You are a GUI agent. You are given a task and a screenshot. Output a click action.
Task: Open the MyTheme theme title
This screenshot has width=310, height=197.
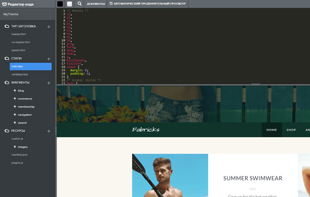coord(11,14)
